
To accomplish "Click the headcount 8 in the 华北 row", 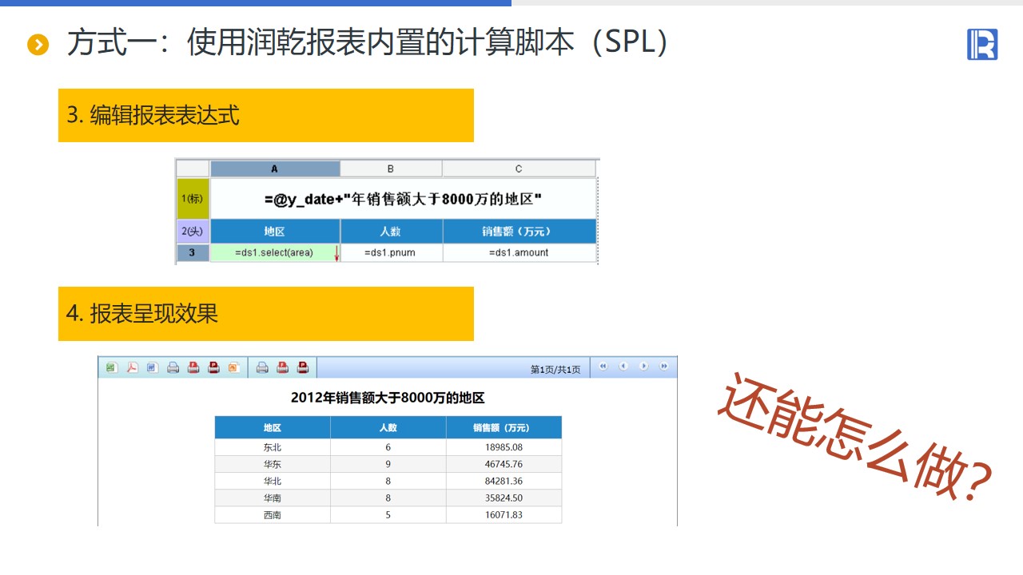I will [388, 481].
